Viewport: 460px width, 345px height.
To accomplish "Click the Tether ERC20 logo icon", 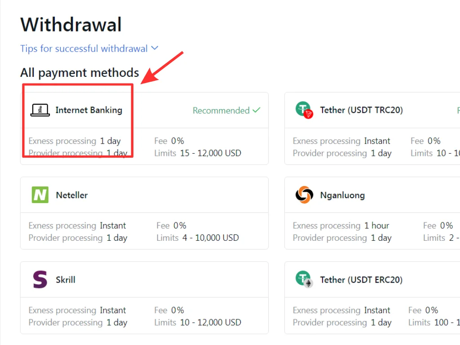I will tap(304, 279).
